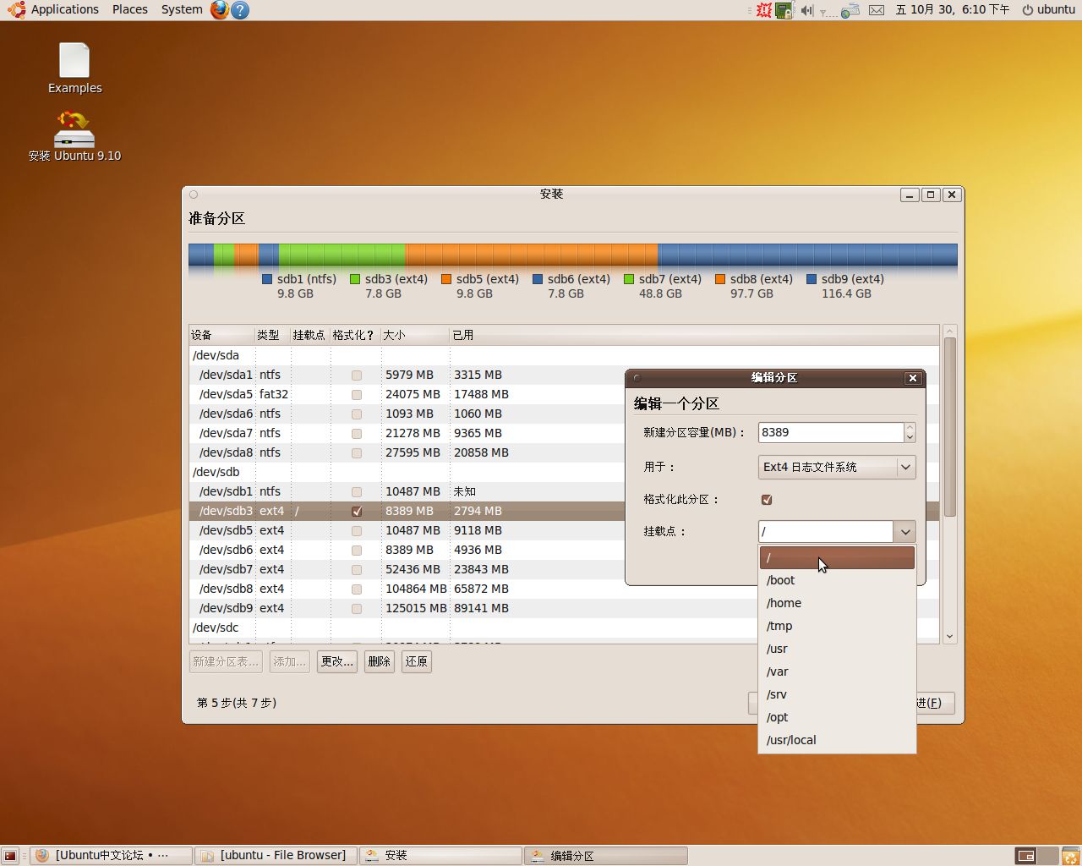Select /usr mount point option
The height and width of the screenshot is (866, 1082).
pos(837,649)
